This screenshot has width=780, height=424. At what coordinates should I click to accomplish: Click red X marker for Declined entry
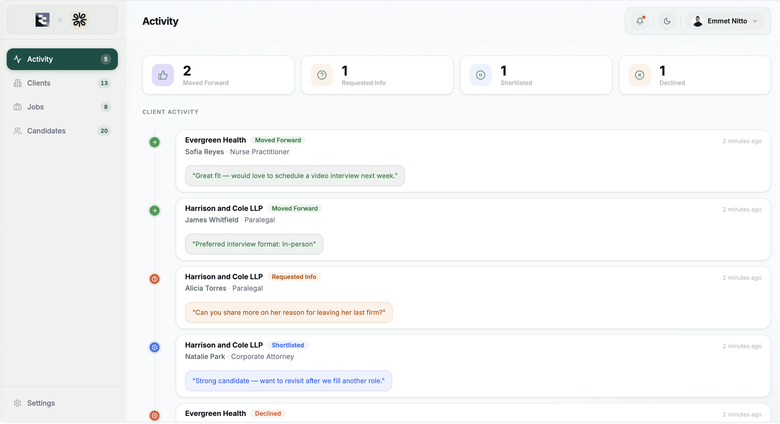point(155,416)
